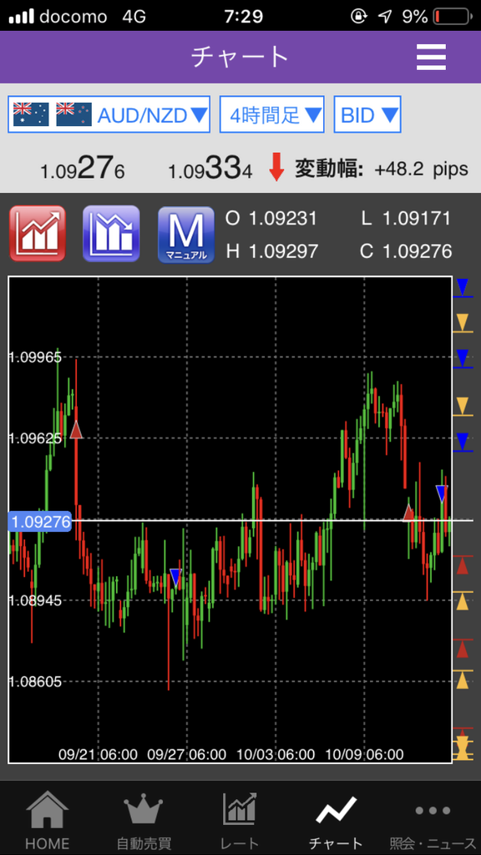Tap the battery indicator in status bar
The height and width of the screenshot is (855, 481).
click(452, 17)
